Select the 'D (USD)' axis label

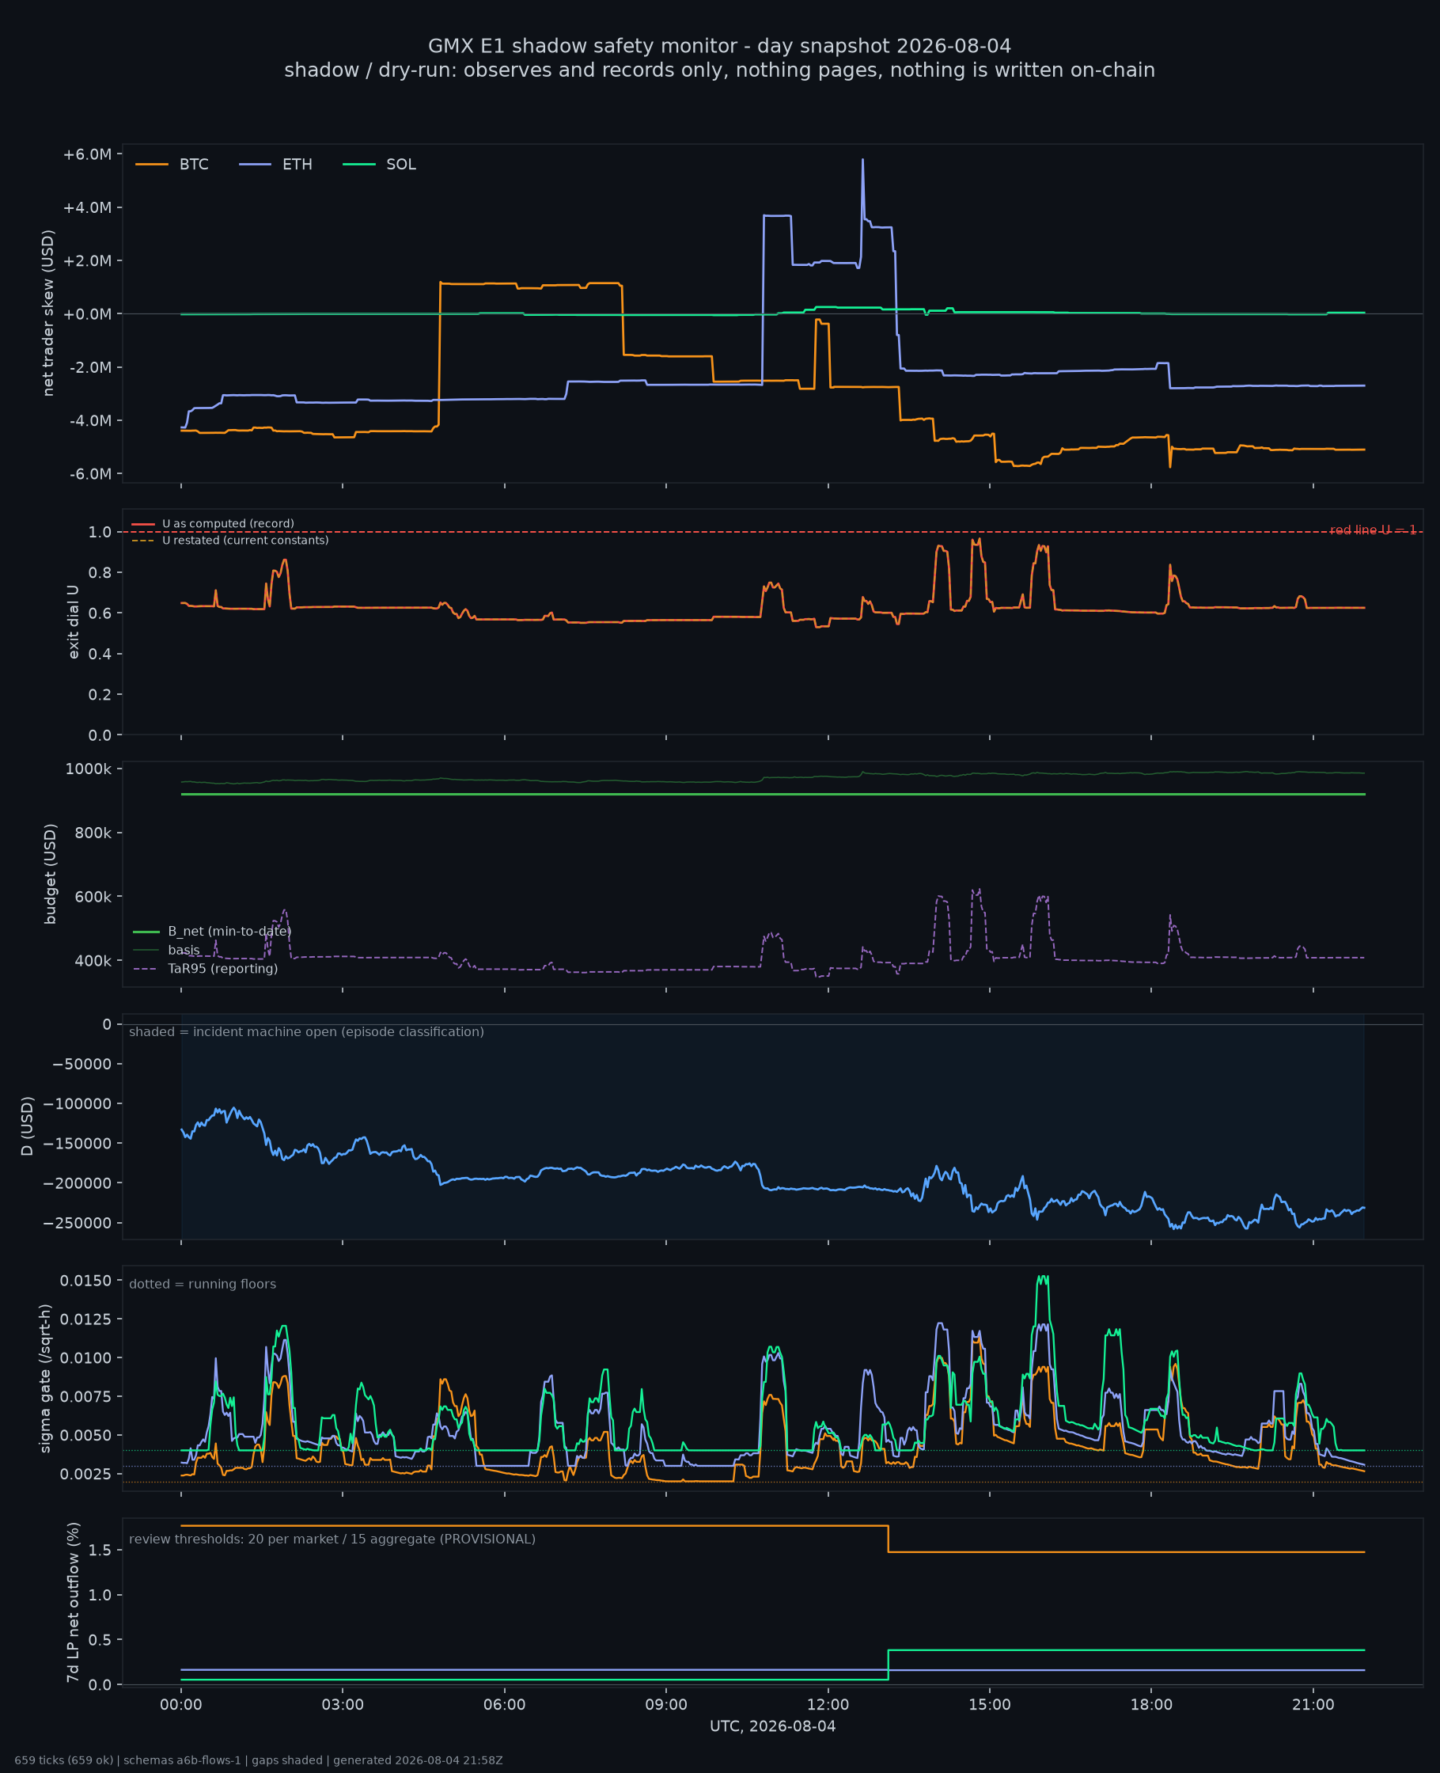click(x=28, y=1126)
